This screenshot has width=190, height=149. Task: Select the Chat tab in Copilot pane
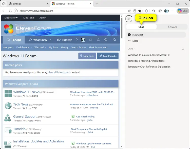tap(141, 27)
